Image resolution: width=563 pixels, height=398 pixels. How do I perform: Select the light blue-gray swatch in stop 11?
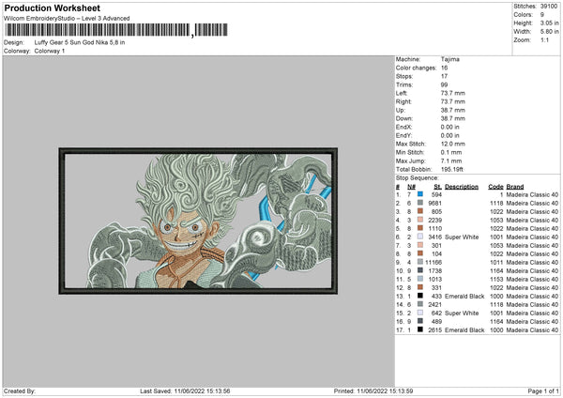420,279
